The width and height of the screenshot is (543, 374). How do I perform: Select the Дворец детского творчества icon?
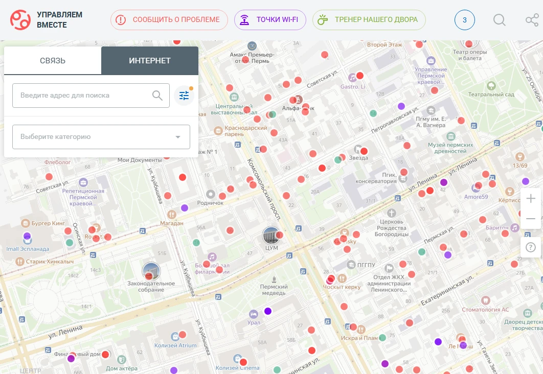tap(528, 313)
